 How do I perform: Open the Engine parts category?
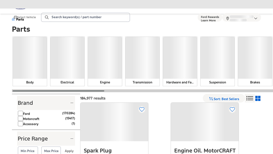point(105,61)
